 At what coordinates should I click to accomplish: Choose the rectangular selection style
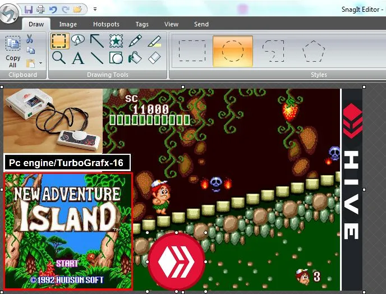(192, 51)
